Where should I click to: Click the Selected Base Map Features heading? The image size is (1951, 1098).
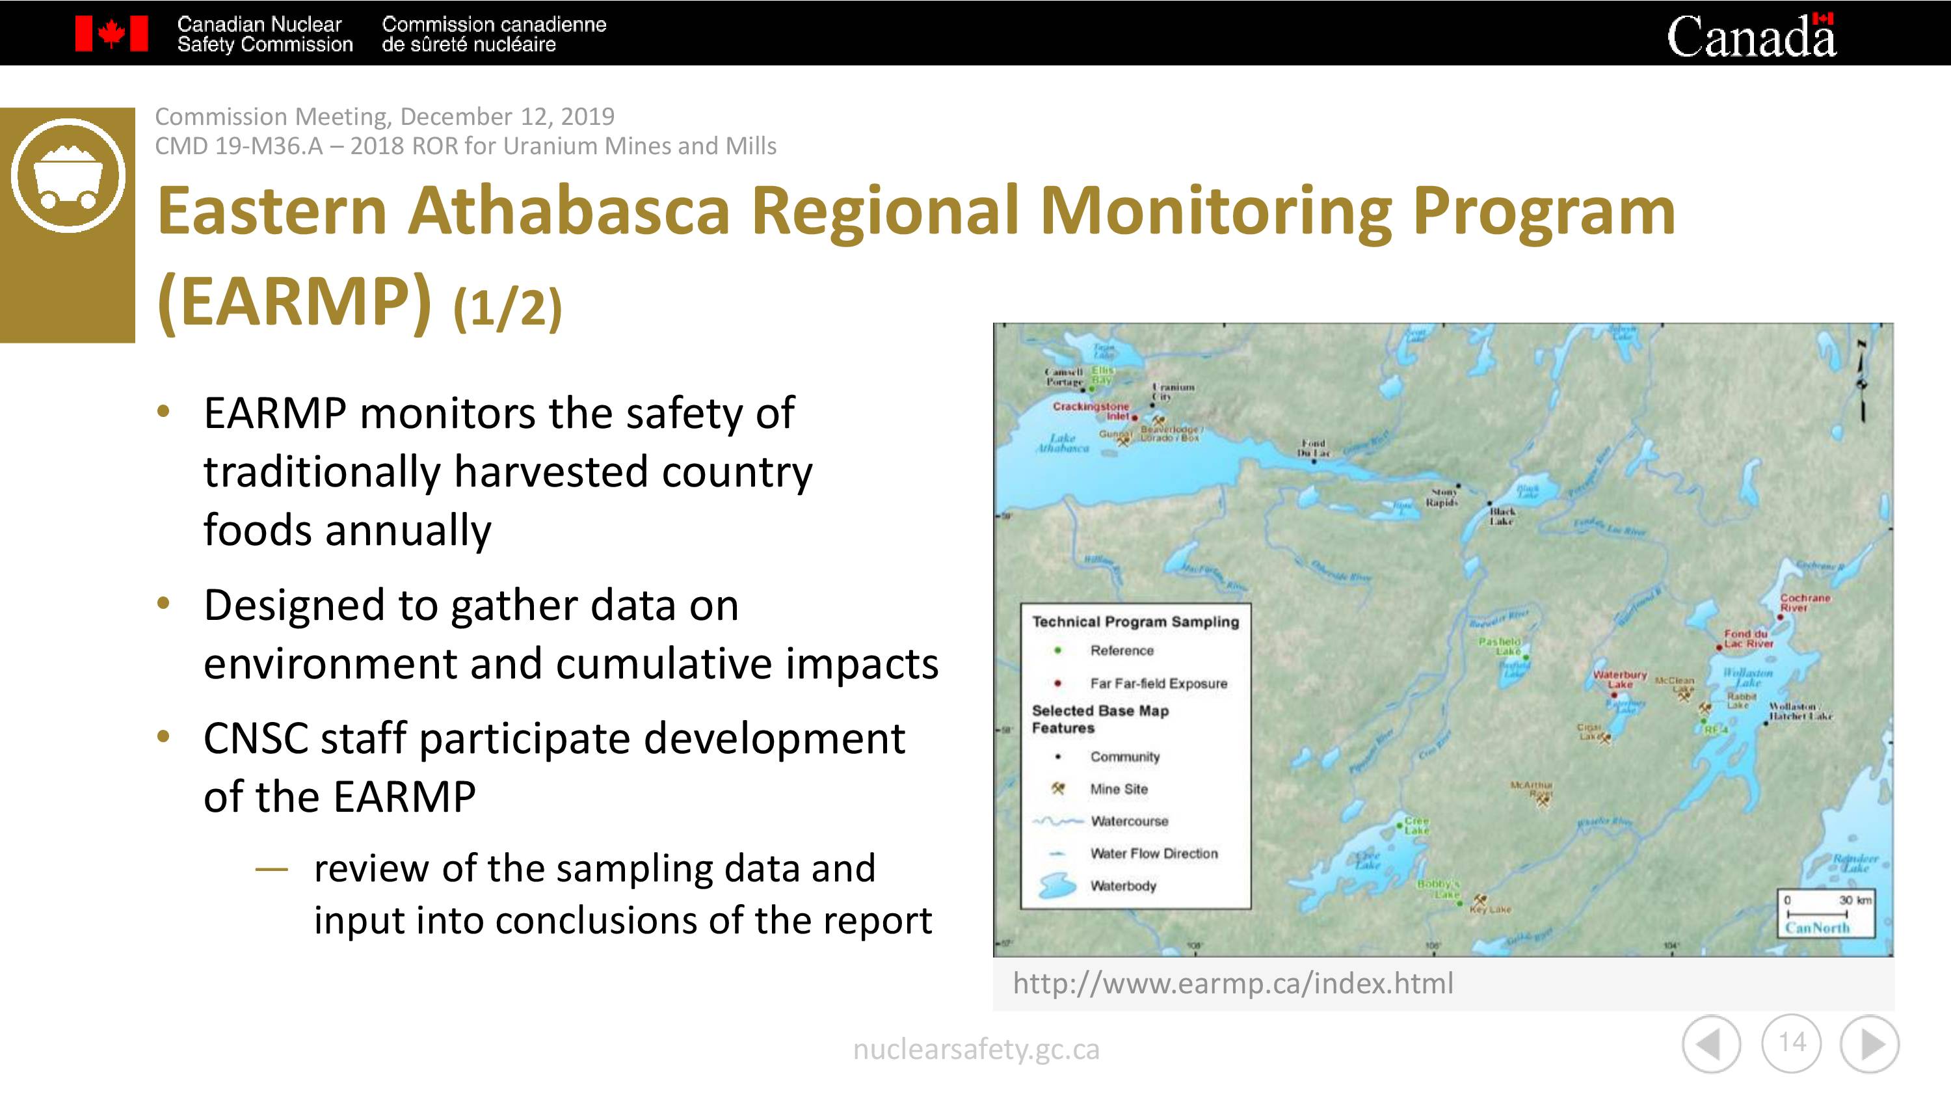(1100, 719)
